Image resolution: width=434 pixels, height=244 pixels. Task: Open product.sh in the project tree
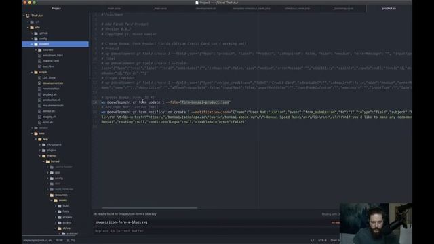pyautogui.click(x=50, y=94)
